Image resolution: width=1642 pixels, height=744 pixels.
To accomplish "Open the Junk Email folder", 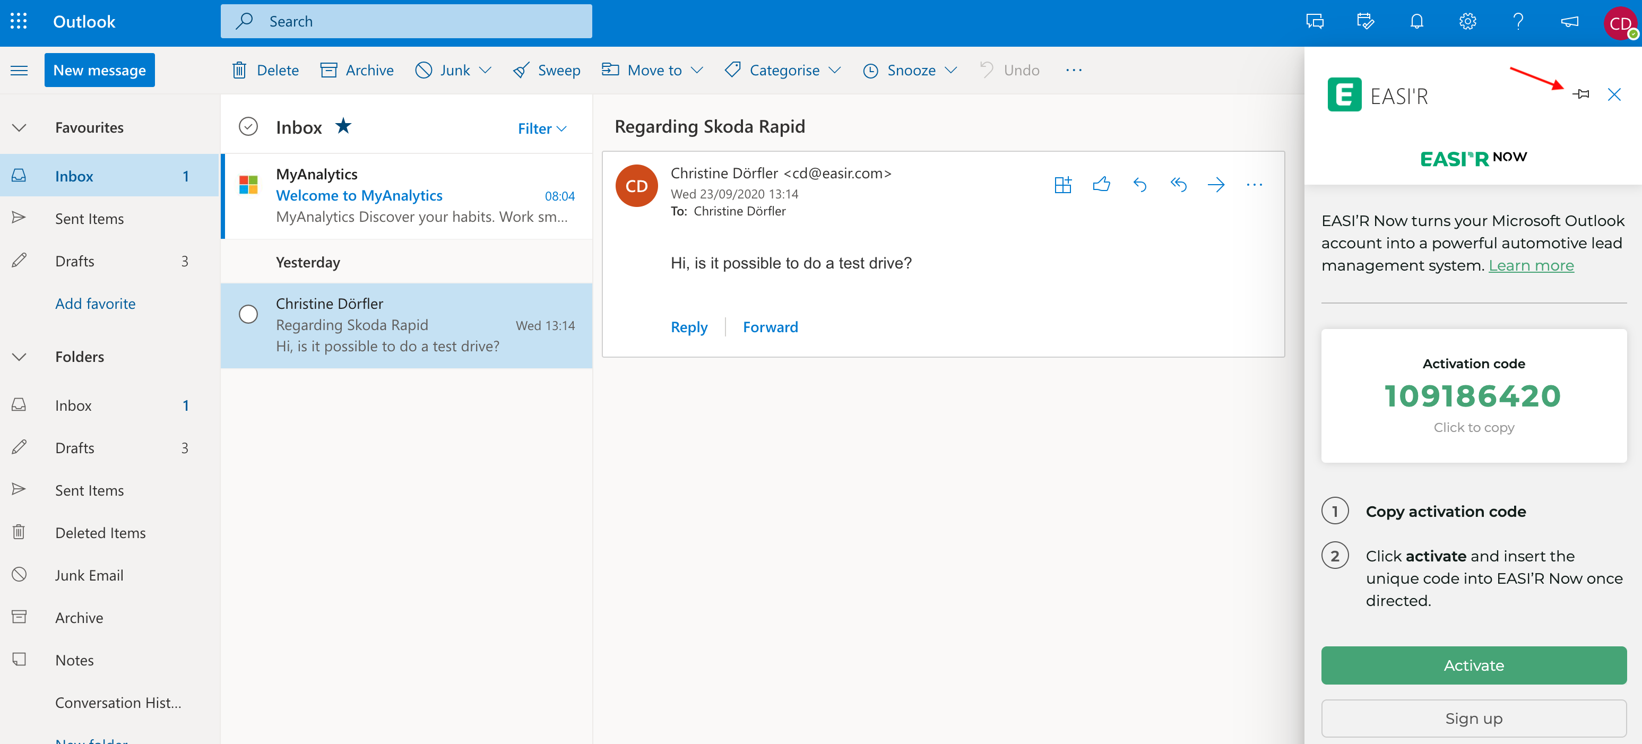I will coord(110,575).
